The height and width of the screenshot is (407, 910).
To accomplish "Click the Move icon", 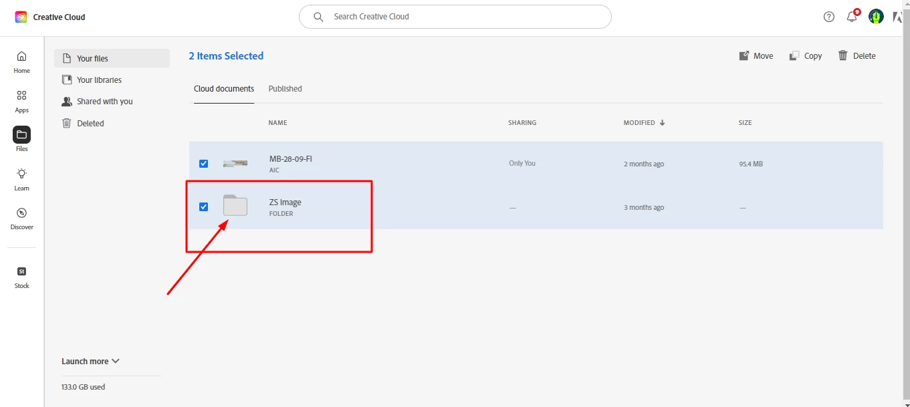I will (x=744, y=55).
